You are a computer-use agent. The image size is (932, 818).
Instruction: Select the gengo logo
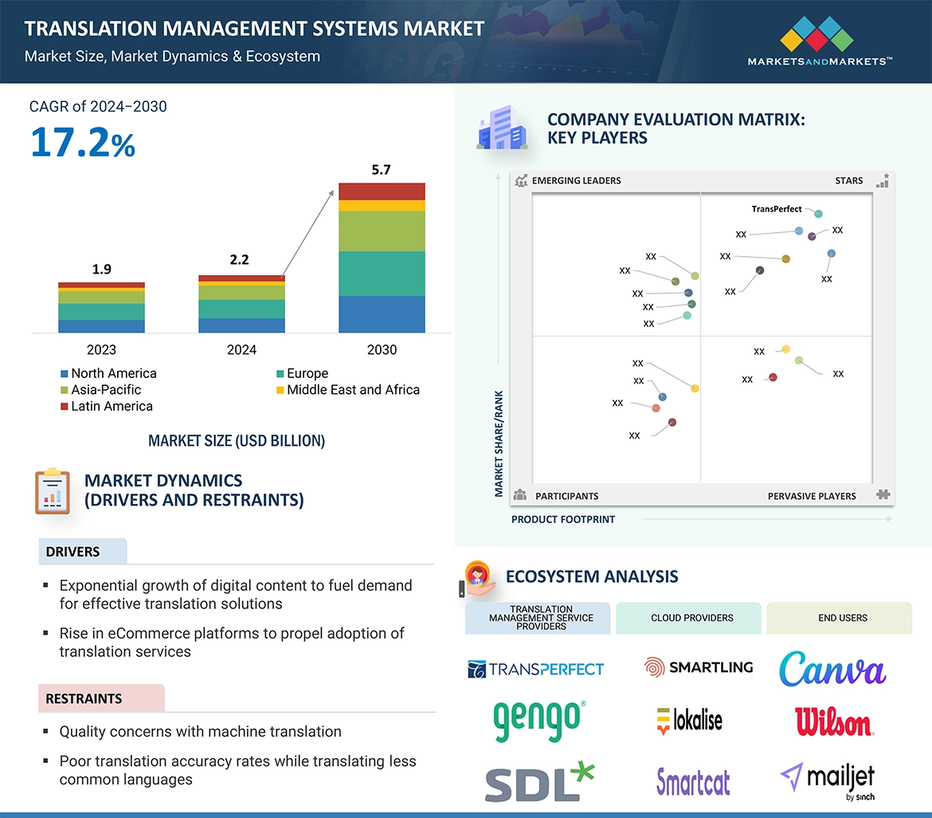tap(538, 719)
